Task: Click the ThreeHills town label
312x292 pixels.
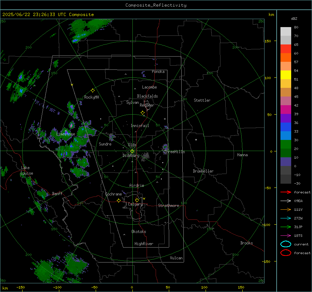Action: [x=174, y=152]
